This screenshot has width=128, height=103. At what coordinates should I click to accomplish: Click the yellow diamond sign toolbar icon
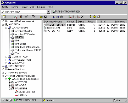pyautogui.click(x=94, y=17)
